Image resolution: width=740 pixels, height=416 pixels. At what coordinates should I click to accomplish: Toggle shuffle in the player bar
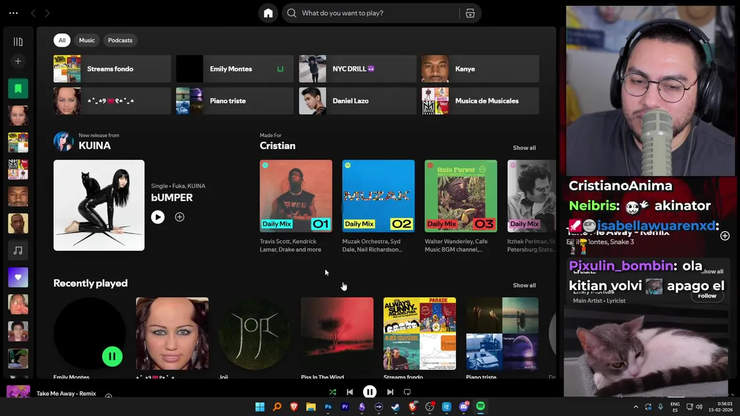pyautogui.click(x=332, y=392)
